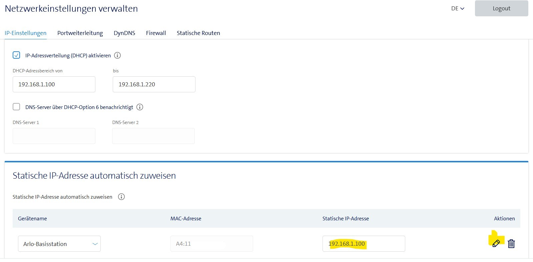Select the Statische Routen tab
Viewport: 533px width, 262px height.
click(x=198, y=33)
